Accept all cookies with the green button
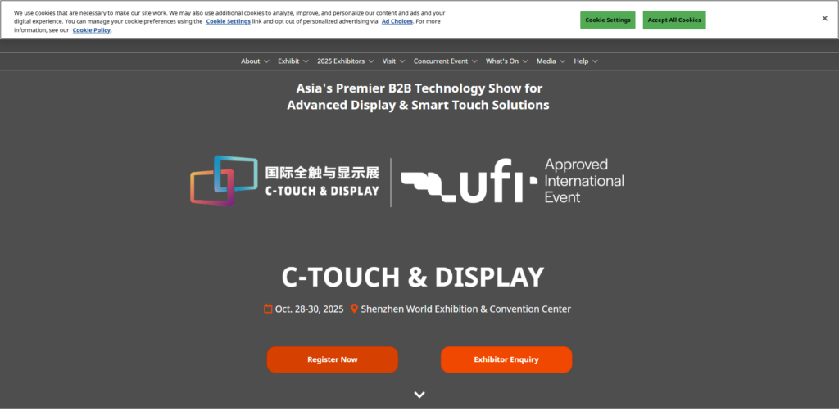839x411 pixels. [674, 20]
